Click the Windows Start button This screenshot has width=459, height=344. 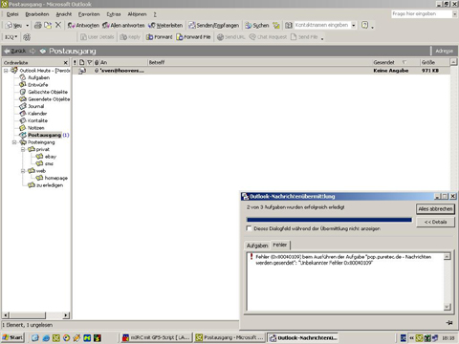coord(12,337)
